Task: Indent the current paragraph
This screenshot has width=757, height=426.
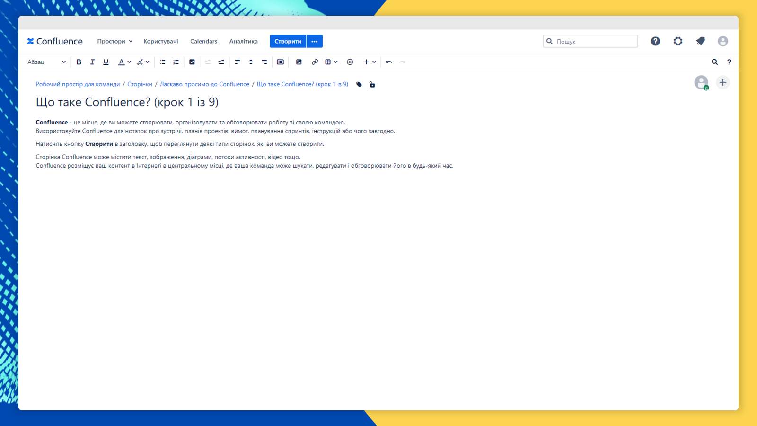Action: click(221, 62)
